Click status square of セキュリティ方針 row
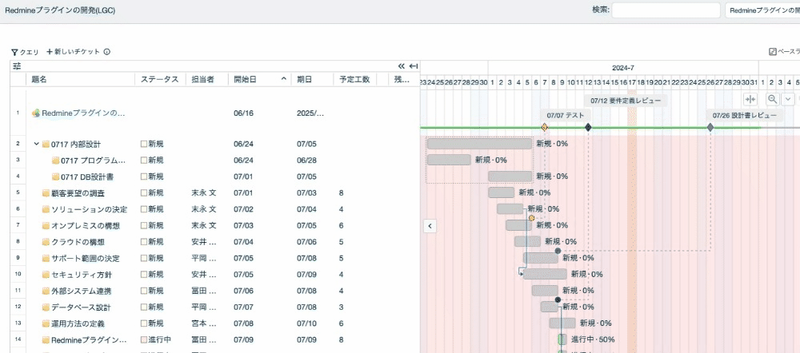 click(x=144, y=275)
